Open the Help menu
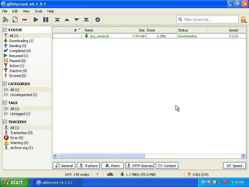This screenshot has height=187, width=249. click(51, 11)
